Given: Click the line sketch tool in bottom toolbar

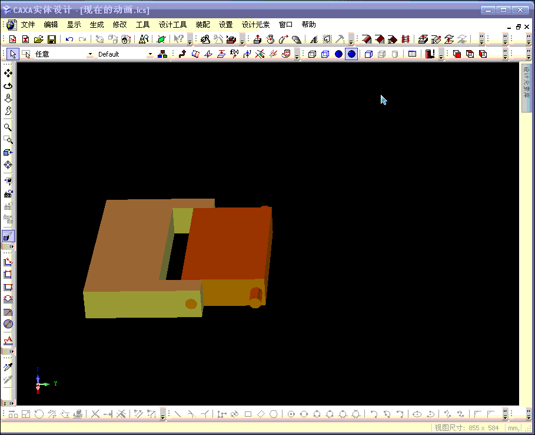Looking at the screenshot, I should click(178, 414).
